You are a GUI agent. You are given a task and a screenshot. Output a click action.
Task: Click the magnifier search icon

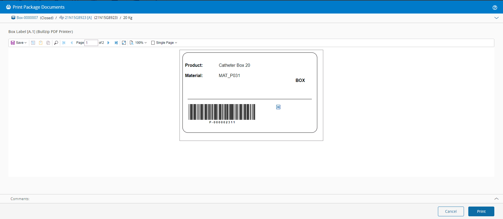(56, 43)
